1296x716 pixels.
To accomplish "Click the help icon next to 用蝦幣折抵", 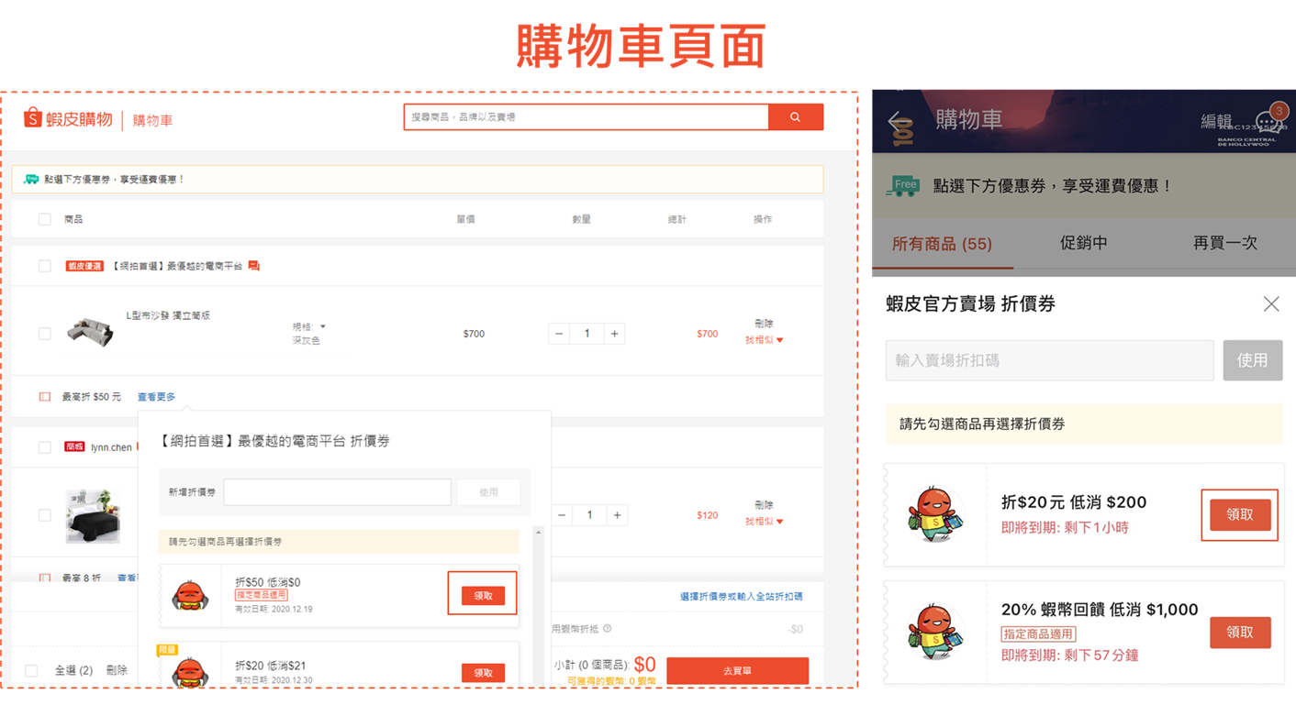I will [607, 629].
